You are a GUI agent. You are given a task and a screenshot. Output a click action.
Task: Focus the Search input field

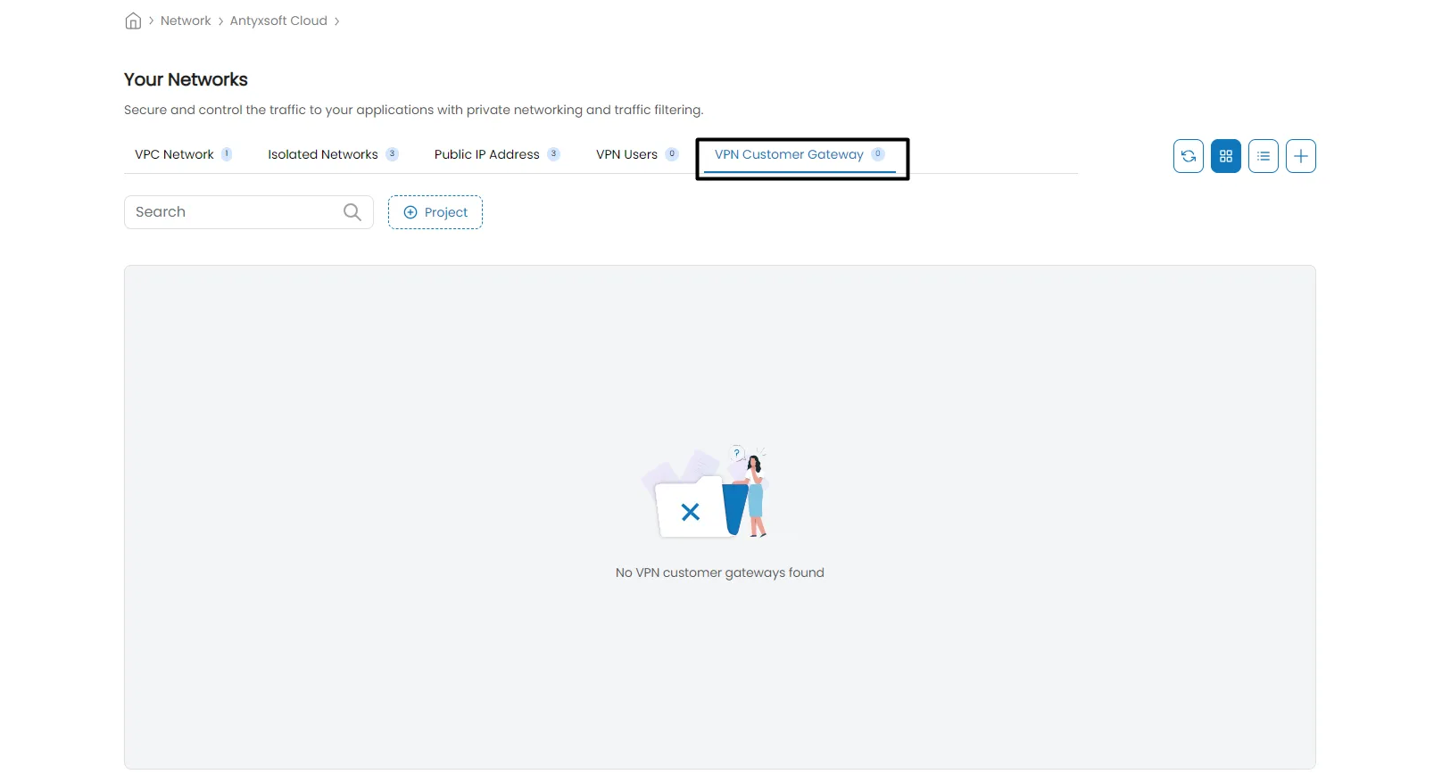[234, 212]
